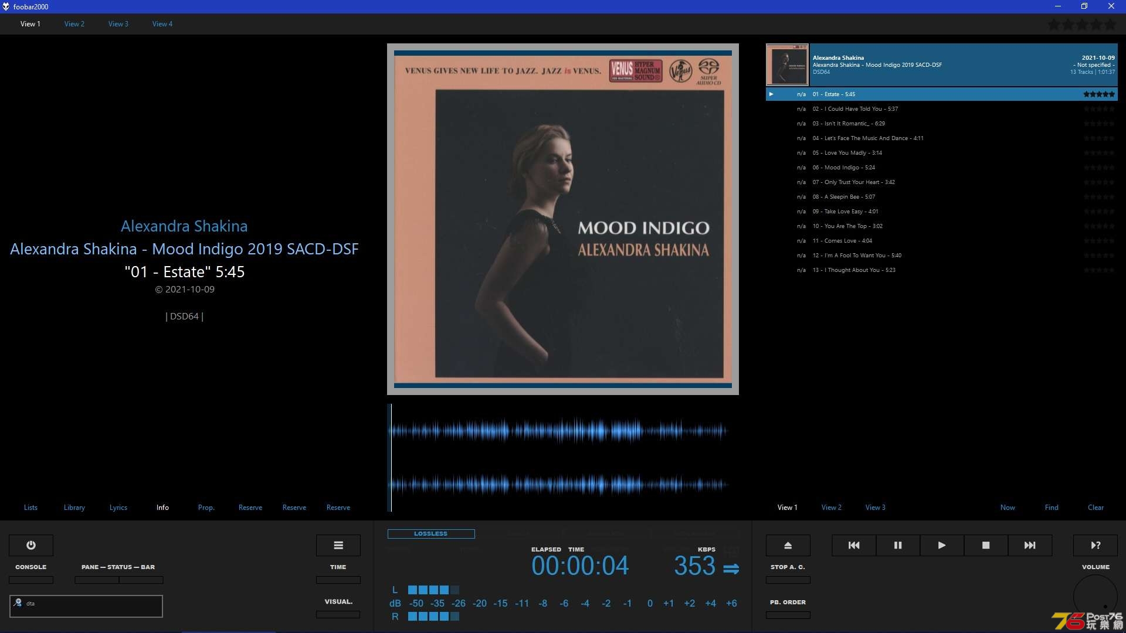Click the LOSSLESS indicator
This screenshot has width=1126, height=633.
(431, 533)
